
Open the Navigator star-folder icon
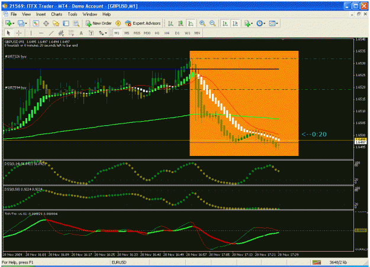click(56, 23)
